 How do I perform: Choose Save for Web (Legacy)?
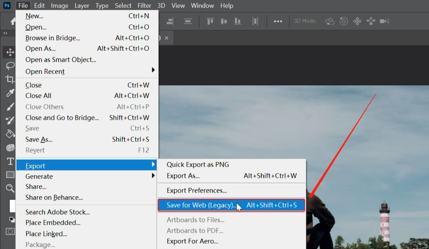[232, 205]
